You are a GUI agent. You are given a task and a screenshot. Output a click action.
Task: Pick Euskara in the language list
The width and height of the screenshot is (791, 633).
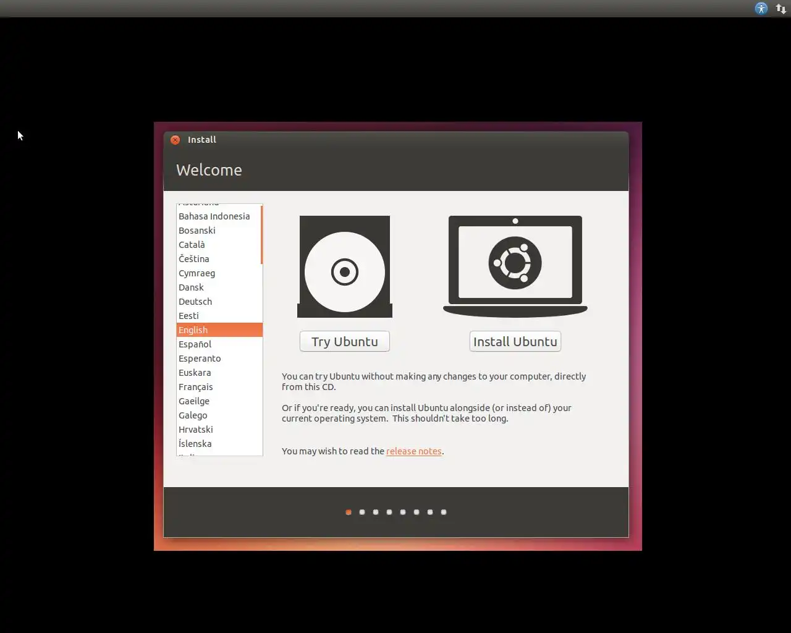pos(219,373)
